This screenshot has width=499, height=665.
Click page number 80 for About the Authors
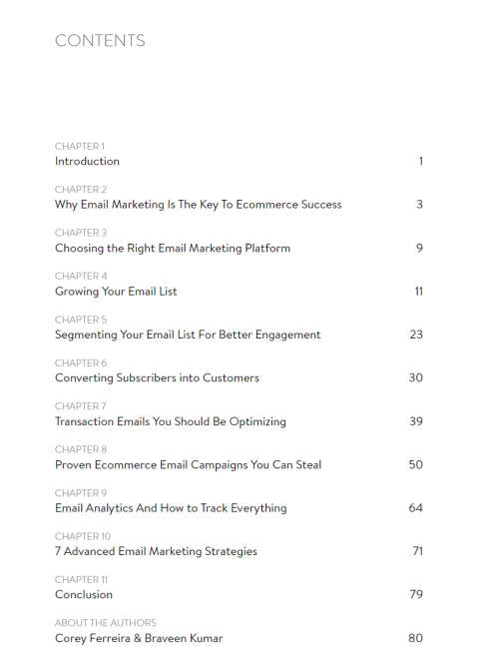(x=416, y=638)
